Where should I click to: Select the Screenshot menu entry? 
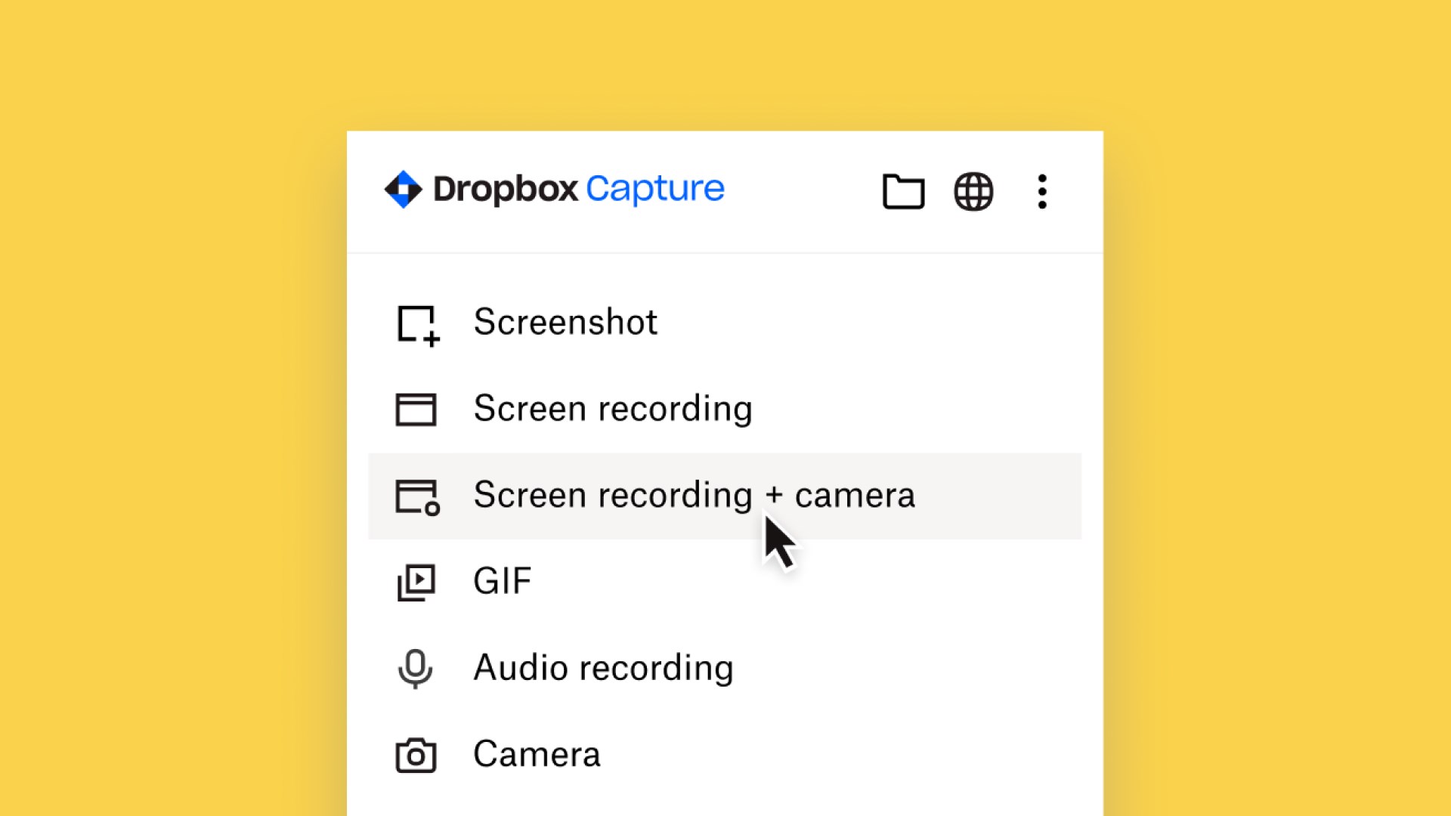tap(565, 323)
